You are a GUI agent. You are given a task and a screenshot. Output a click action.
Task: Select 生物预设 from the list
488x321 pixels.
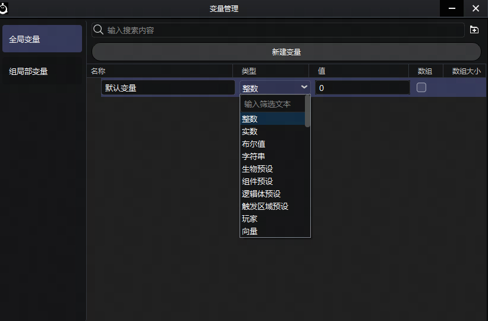[257, 169]
